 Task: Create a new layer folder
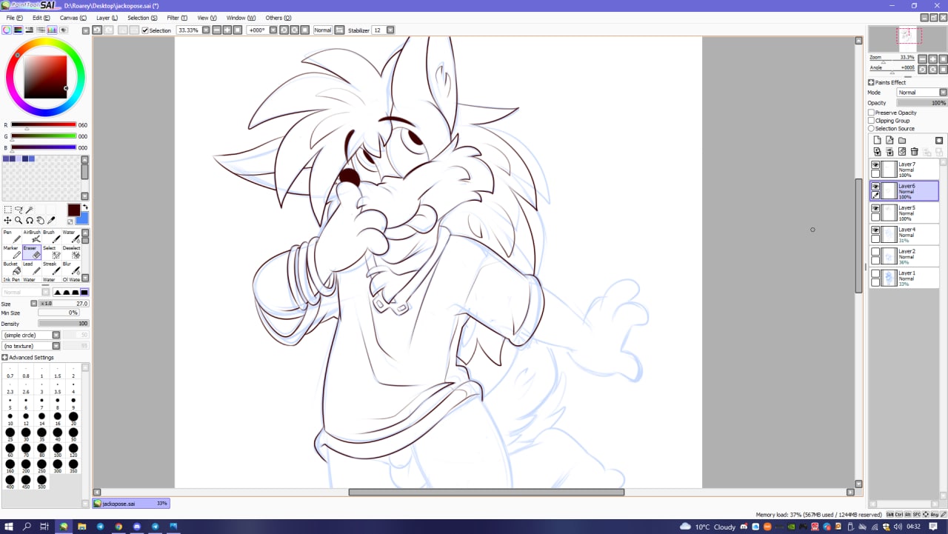pos(902,140)
